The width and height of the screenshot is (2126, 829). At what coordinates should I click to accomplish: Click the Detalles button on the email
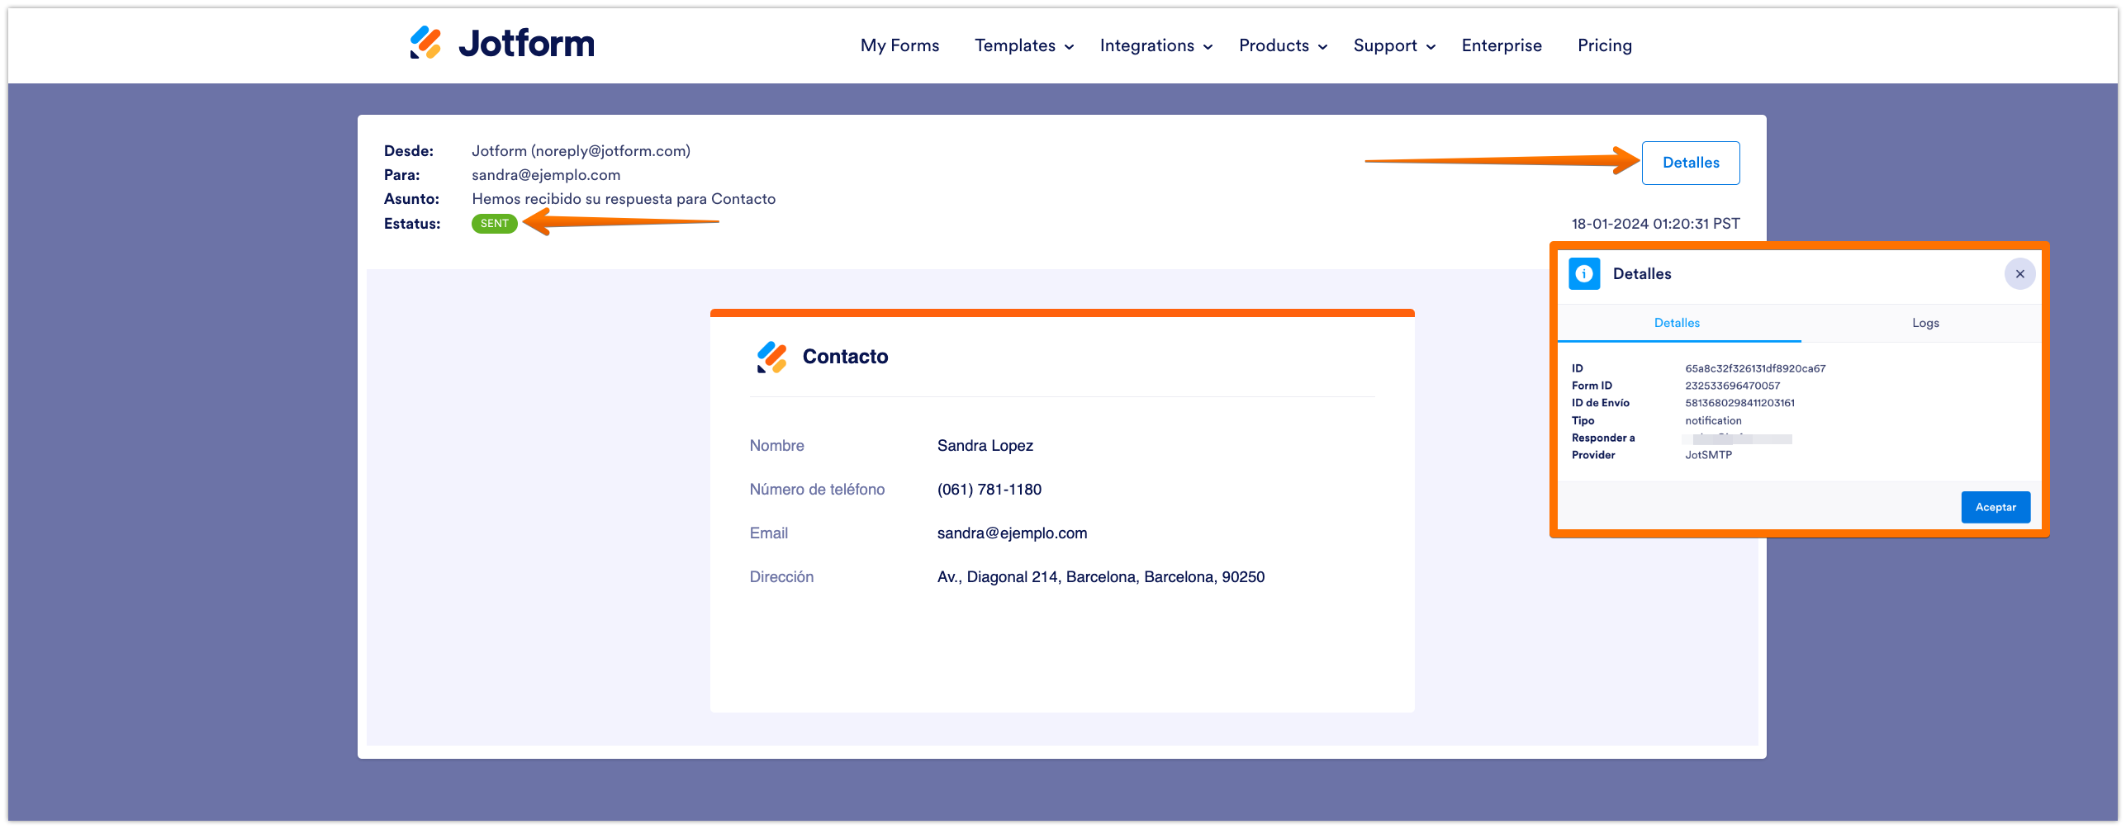pos(1690,163)
